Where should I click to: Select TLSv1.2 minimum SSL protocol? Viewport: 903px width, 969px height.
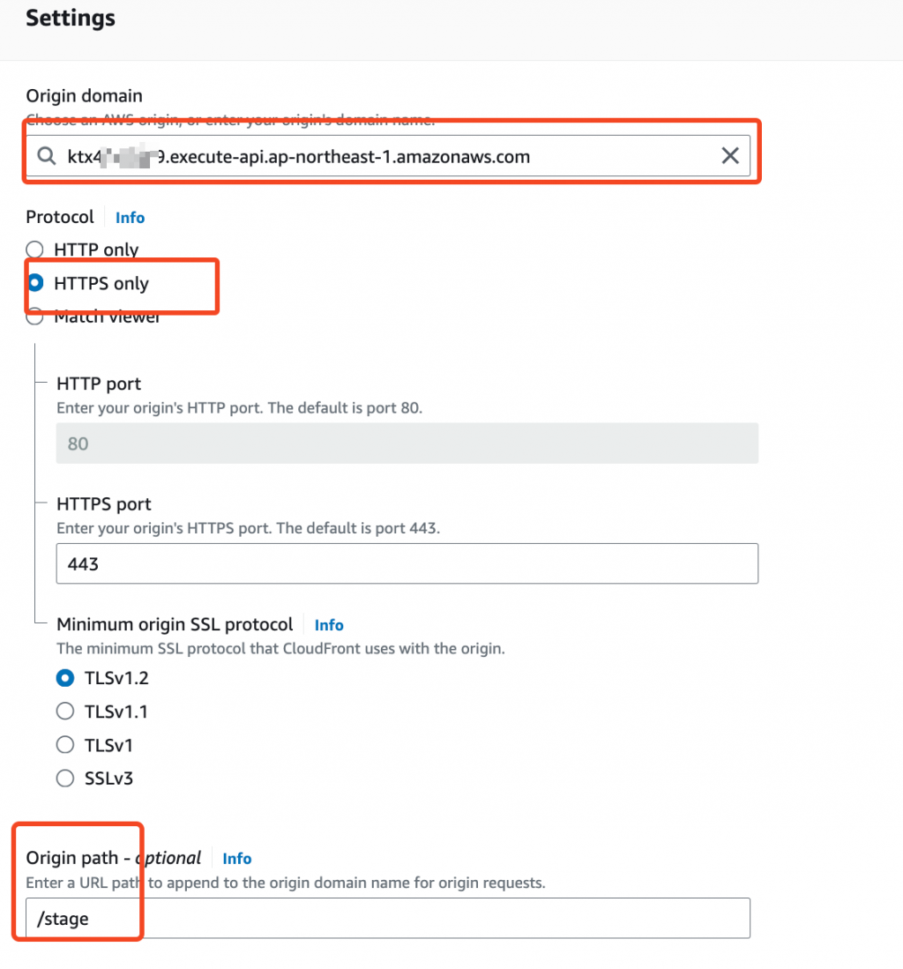(x=65, y=678)
